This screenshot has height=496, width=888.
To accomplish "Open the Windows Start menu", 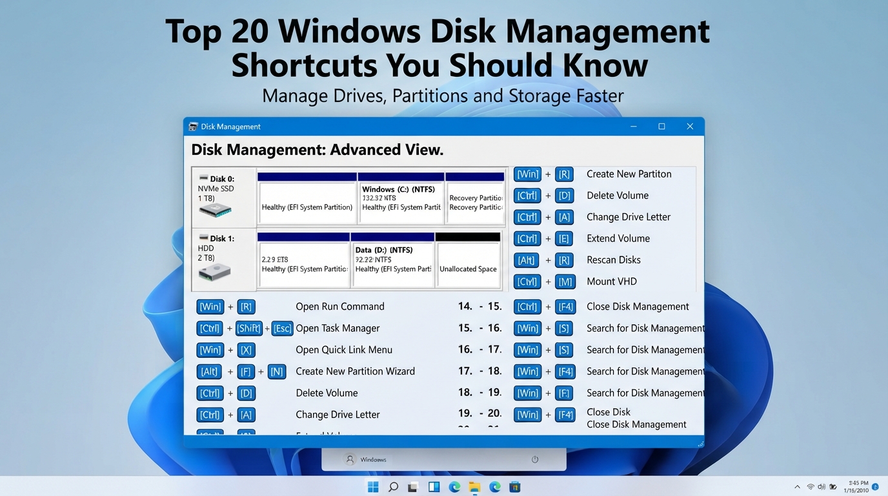I will coord(373,487).
